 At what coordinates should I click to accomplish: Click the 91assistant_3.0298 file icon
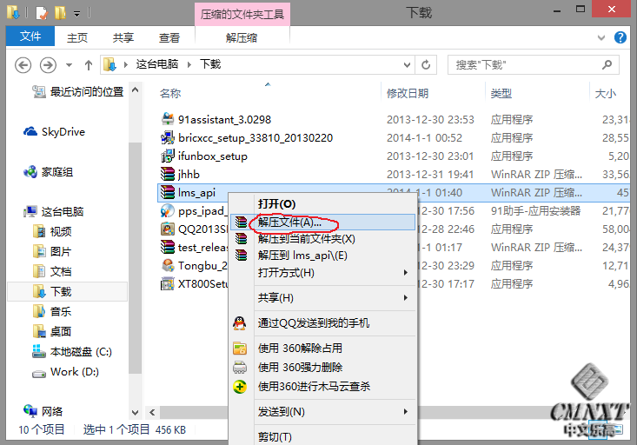(168, 119)
